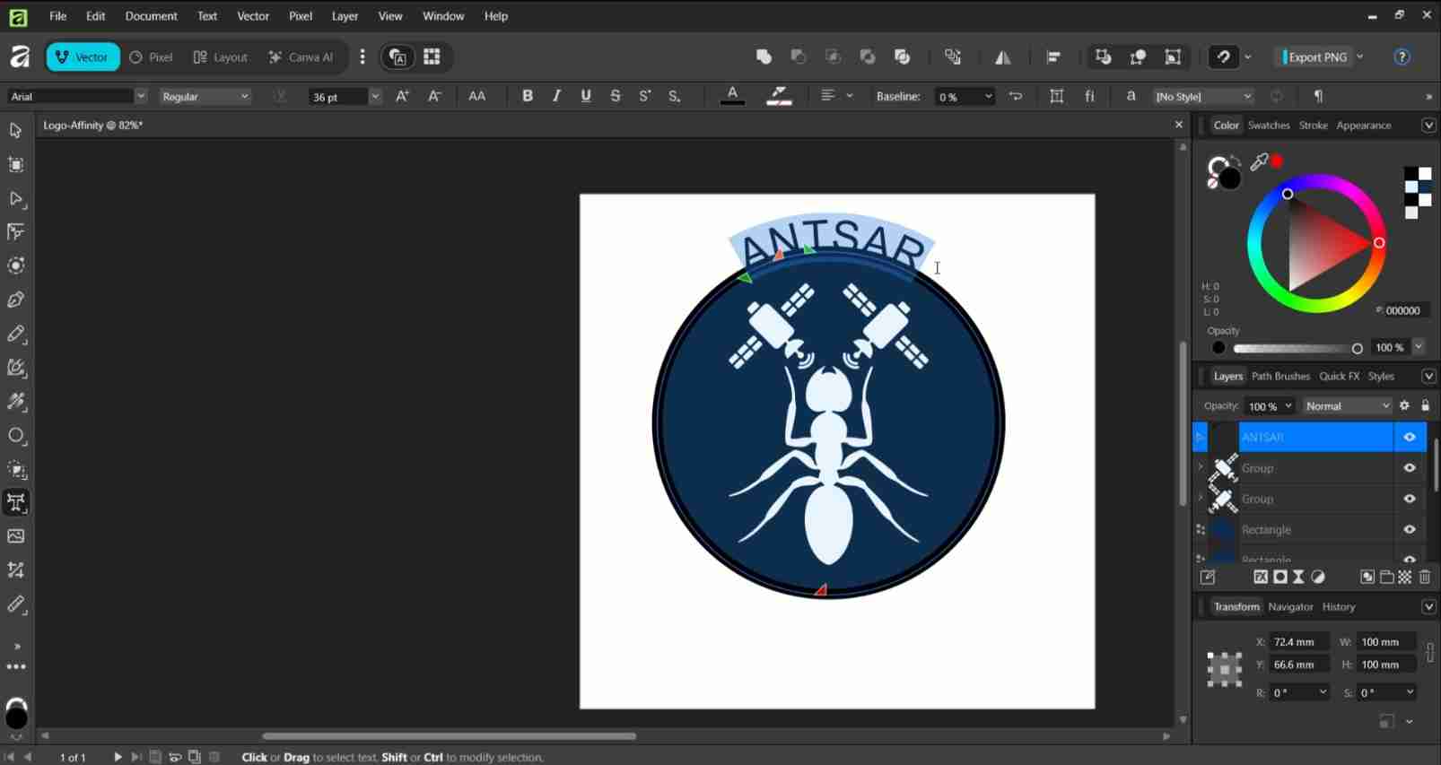Switch to the Stroke tab
The image size is (1441, 765).
(1313, 126)
